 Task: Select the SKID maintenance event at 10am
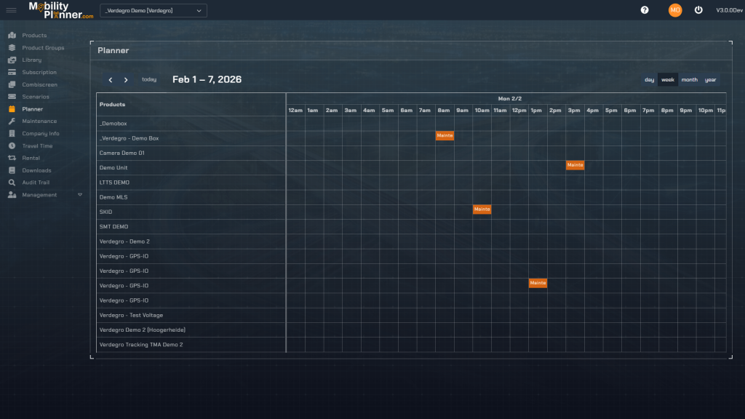482,209
